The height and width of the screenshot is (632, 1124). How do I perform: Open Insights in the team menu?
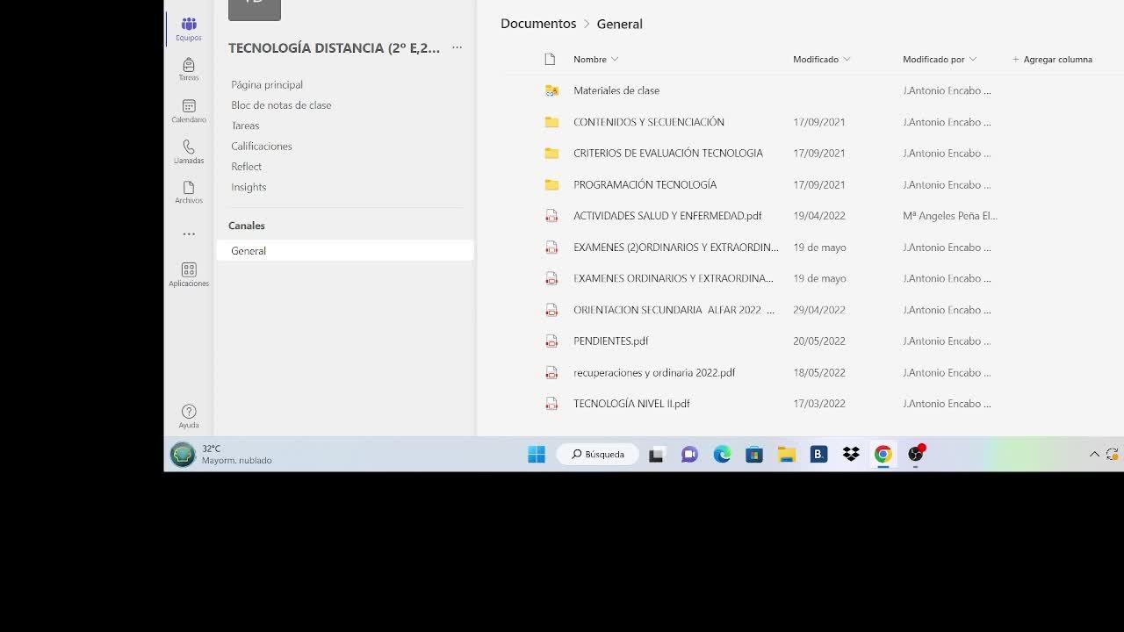point(249,187)
